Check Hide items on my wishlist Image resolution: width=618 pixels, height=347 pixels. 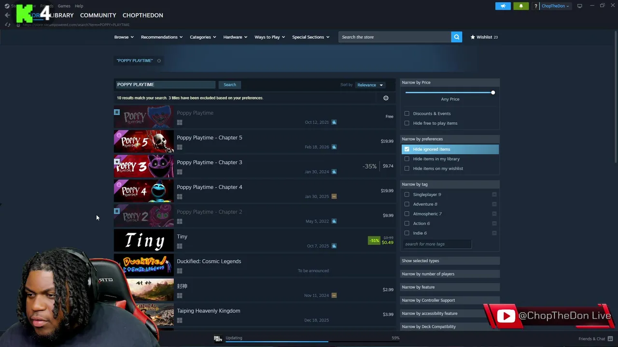pyautogui.click(x=407, y=169)
